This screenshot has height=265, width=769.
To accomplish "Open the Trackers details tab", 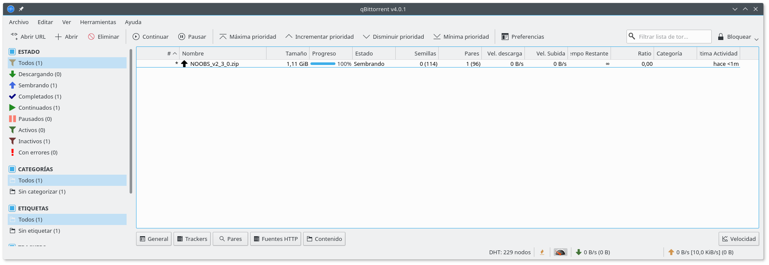I will (x=192, y=239).
